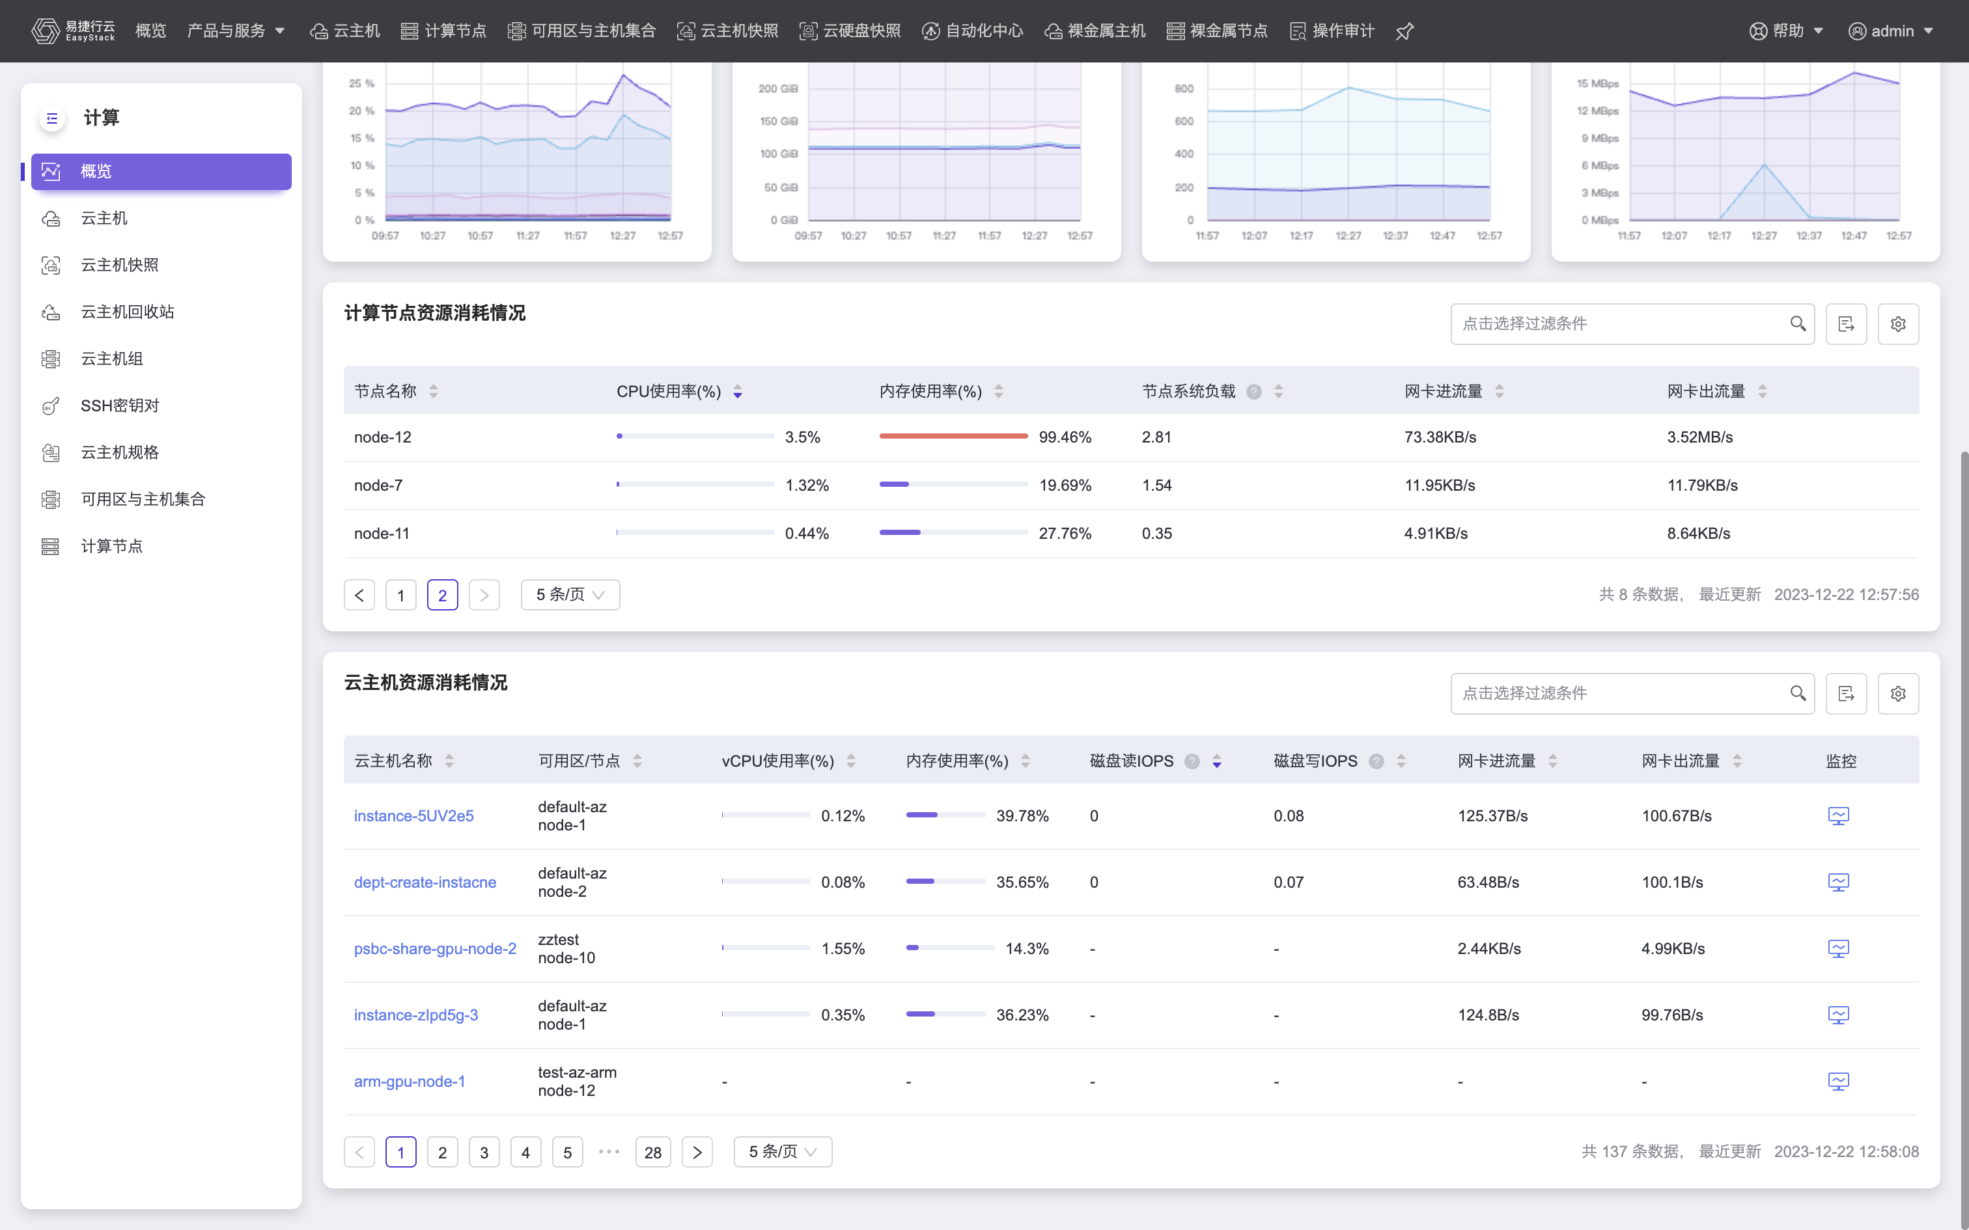Open admin user dropdown
This screenshot has height=1230, width=1969.
[1891, 31]
